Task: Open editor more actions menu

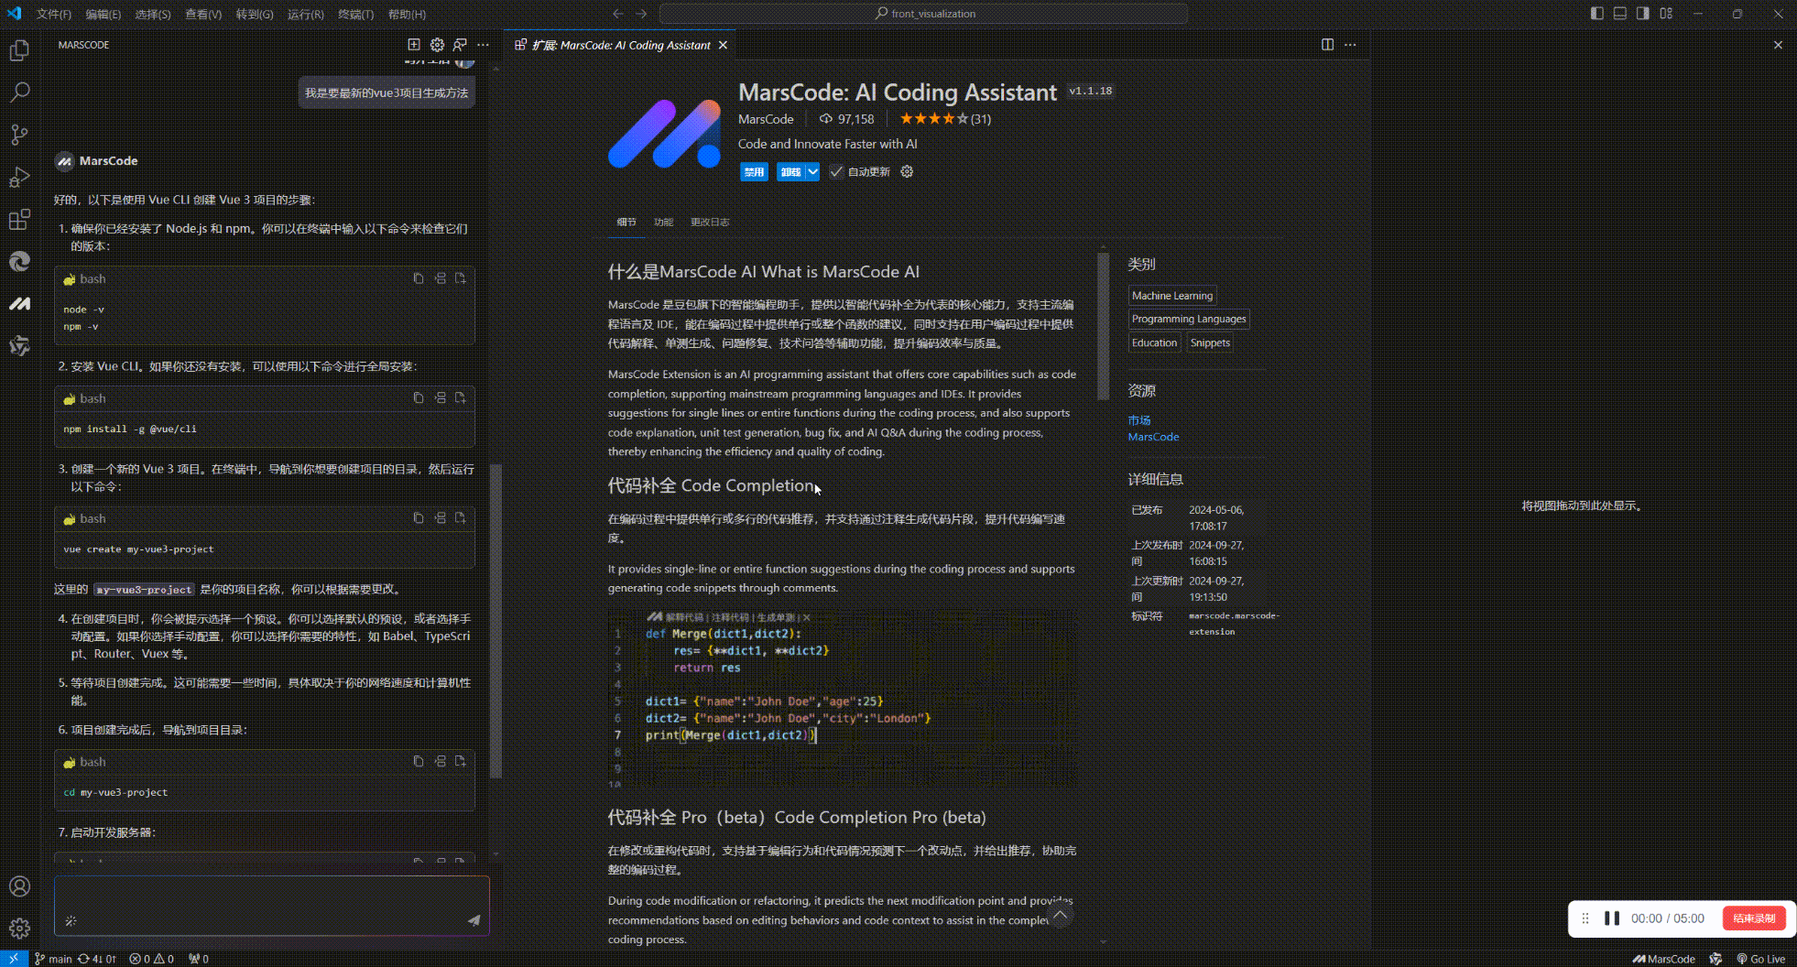Action: coord(1350,45)
